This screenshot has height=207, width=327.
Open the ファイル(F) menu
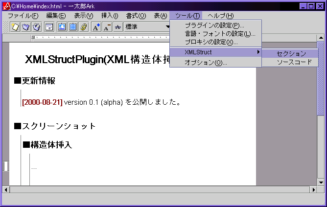click(23, 16)
